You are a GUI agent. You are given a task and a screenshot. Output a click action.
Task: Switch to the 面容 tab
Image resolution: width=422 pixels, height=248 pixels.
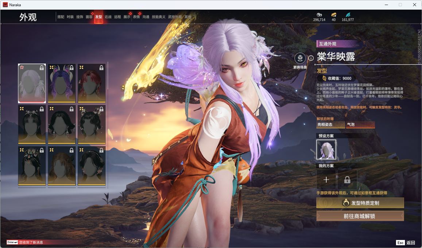coord(89,17)
